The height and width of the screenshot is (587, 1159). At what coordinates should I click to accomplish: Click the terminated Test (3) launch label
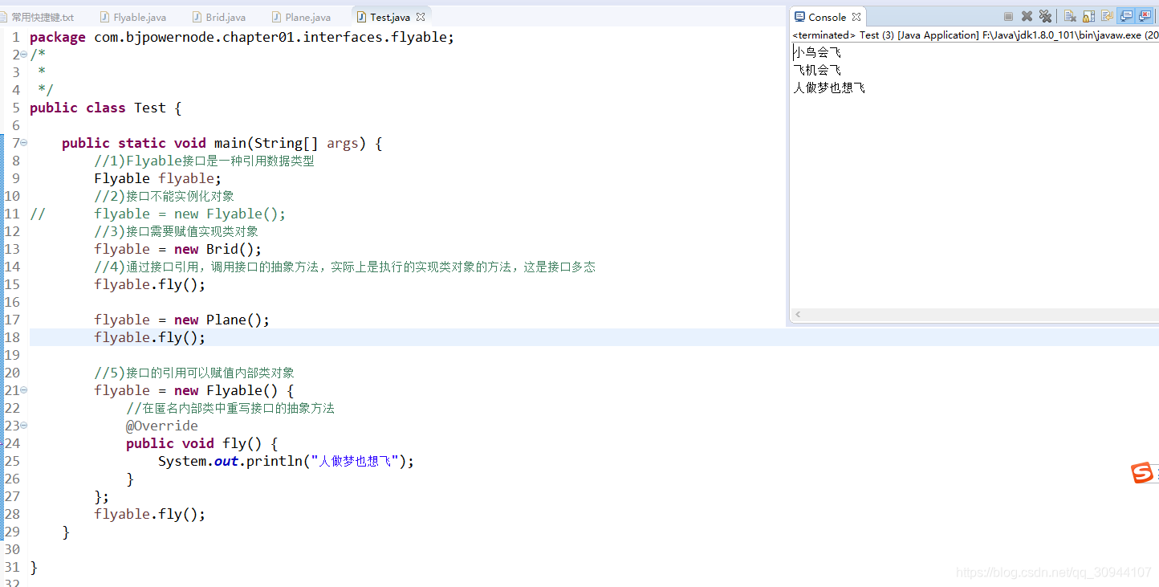[x=974, y=35]
